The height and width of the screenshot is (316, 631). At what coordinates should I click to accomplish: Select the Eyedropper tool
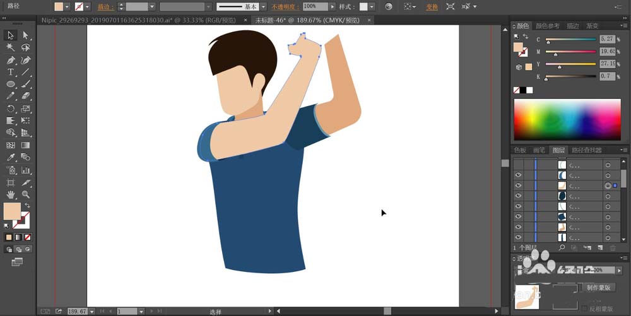click(11, 157)
